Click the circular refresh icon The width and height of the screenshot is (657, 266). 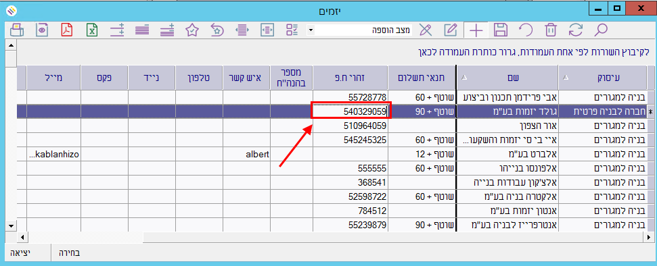click(576, 30)
